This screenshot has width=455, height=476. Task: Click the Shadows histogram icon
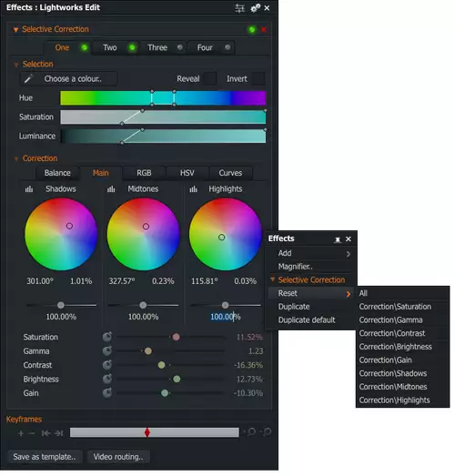click(x=29, y=189)
